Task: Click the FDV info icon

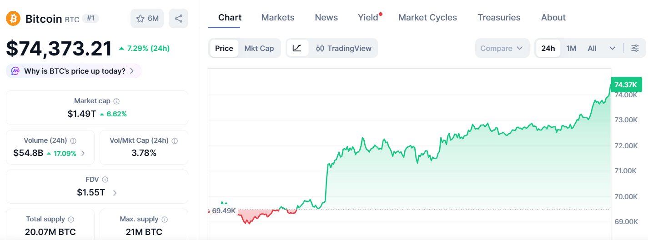Action: point(105,180)
